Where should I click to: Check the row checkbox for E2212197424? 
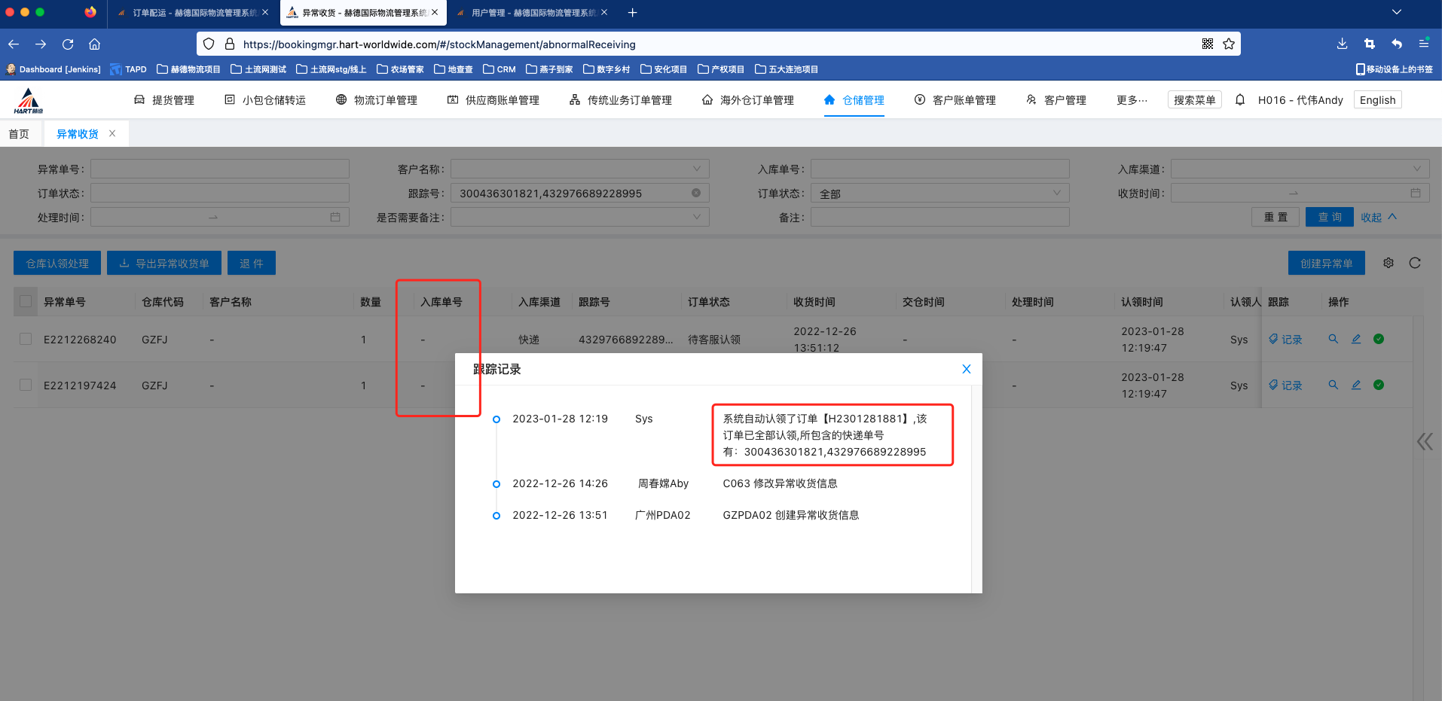[26, 385]
